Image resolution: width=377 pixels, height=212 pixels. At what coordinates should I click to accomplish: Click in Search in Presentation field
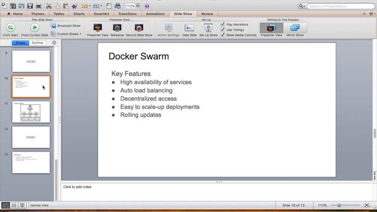pyautogui.click(x=341, y=6)
